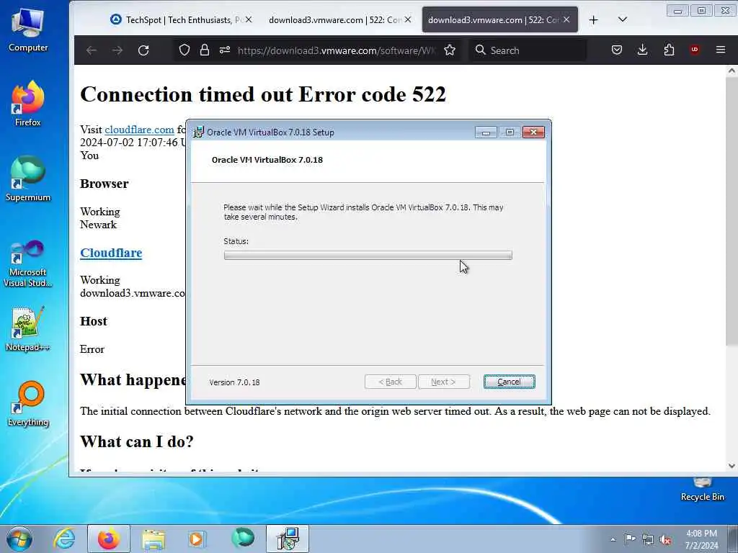Screen dimensions: 738x553
Task: Open the Pocket save icon
Action: 617,50
